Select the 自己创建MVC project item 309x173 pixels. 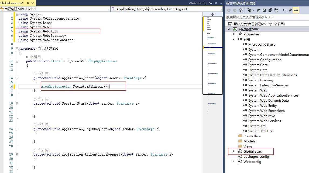pyautogui.click(x=249, y=29)
